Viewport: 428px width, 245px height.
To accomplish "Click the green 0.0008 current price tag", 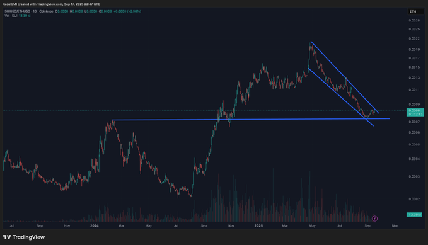I will click(x=415, y=112).
